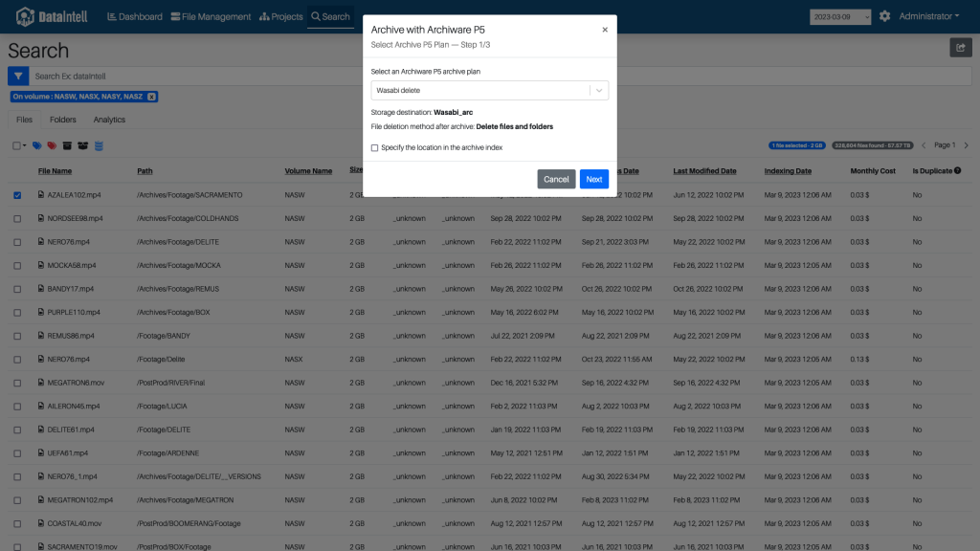
Task: Open the Administrator user menu
Action: tap(928, 16)
